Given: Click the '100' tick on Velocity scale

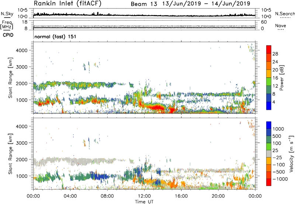Looking at the screenshot, I should point(277,143).
